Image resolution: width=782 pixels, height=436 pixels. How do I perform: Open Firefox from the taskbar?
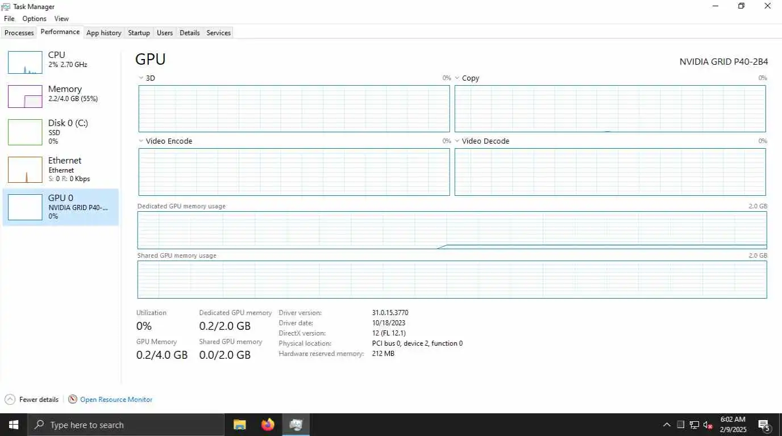coord(268,425)
